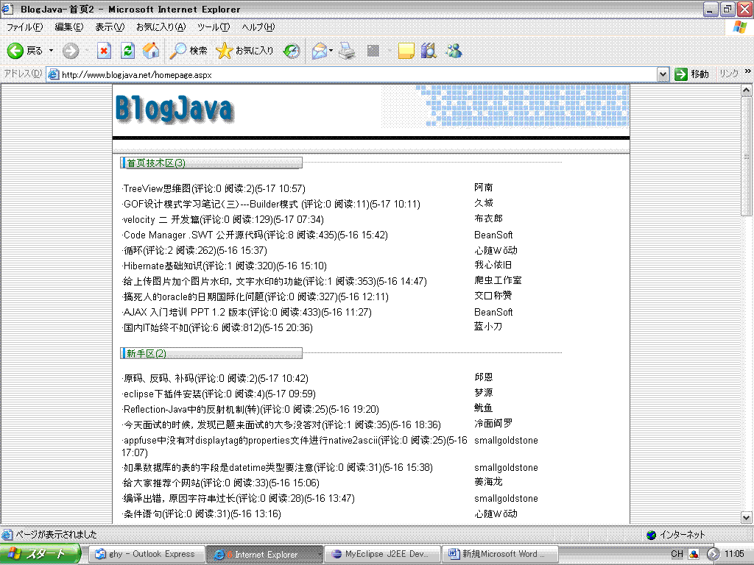This screenshot has height=565, width=754.
Task: Open the 検索 search pane
Action: [x=189, y=51]
